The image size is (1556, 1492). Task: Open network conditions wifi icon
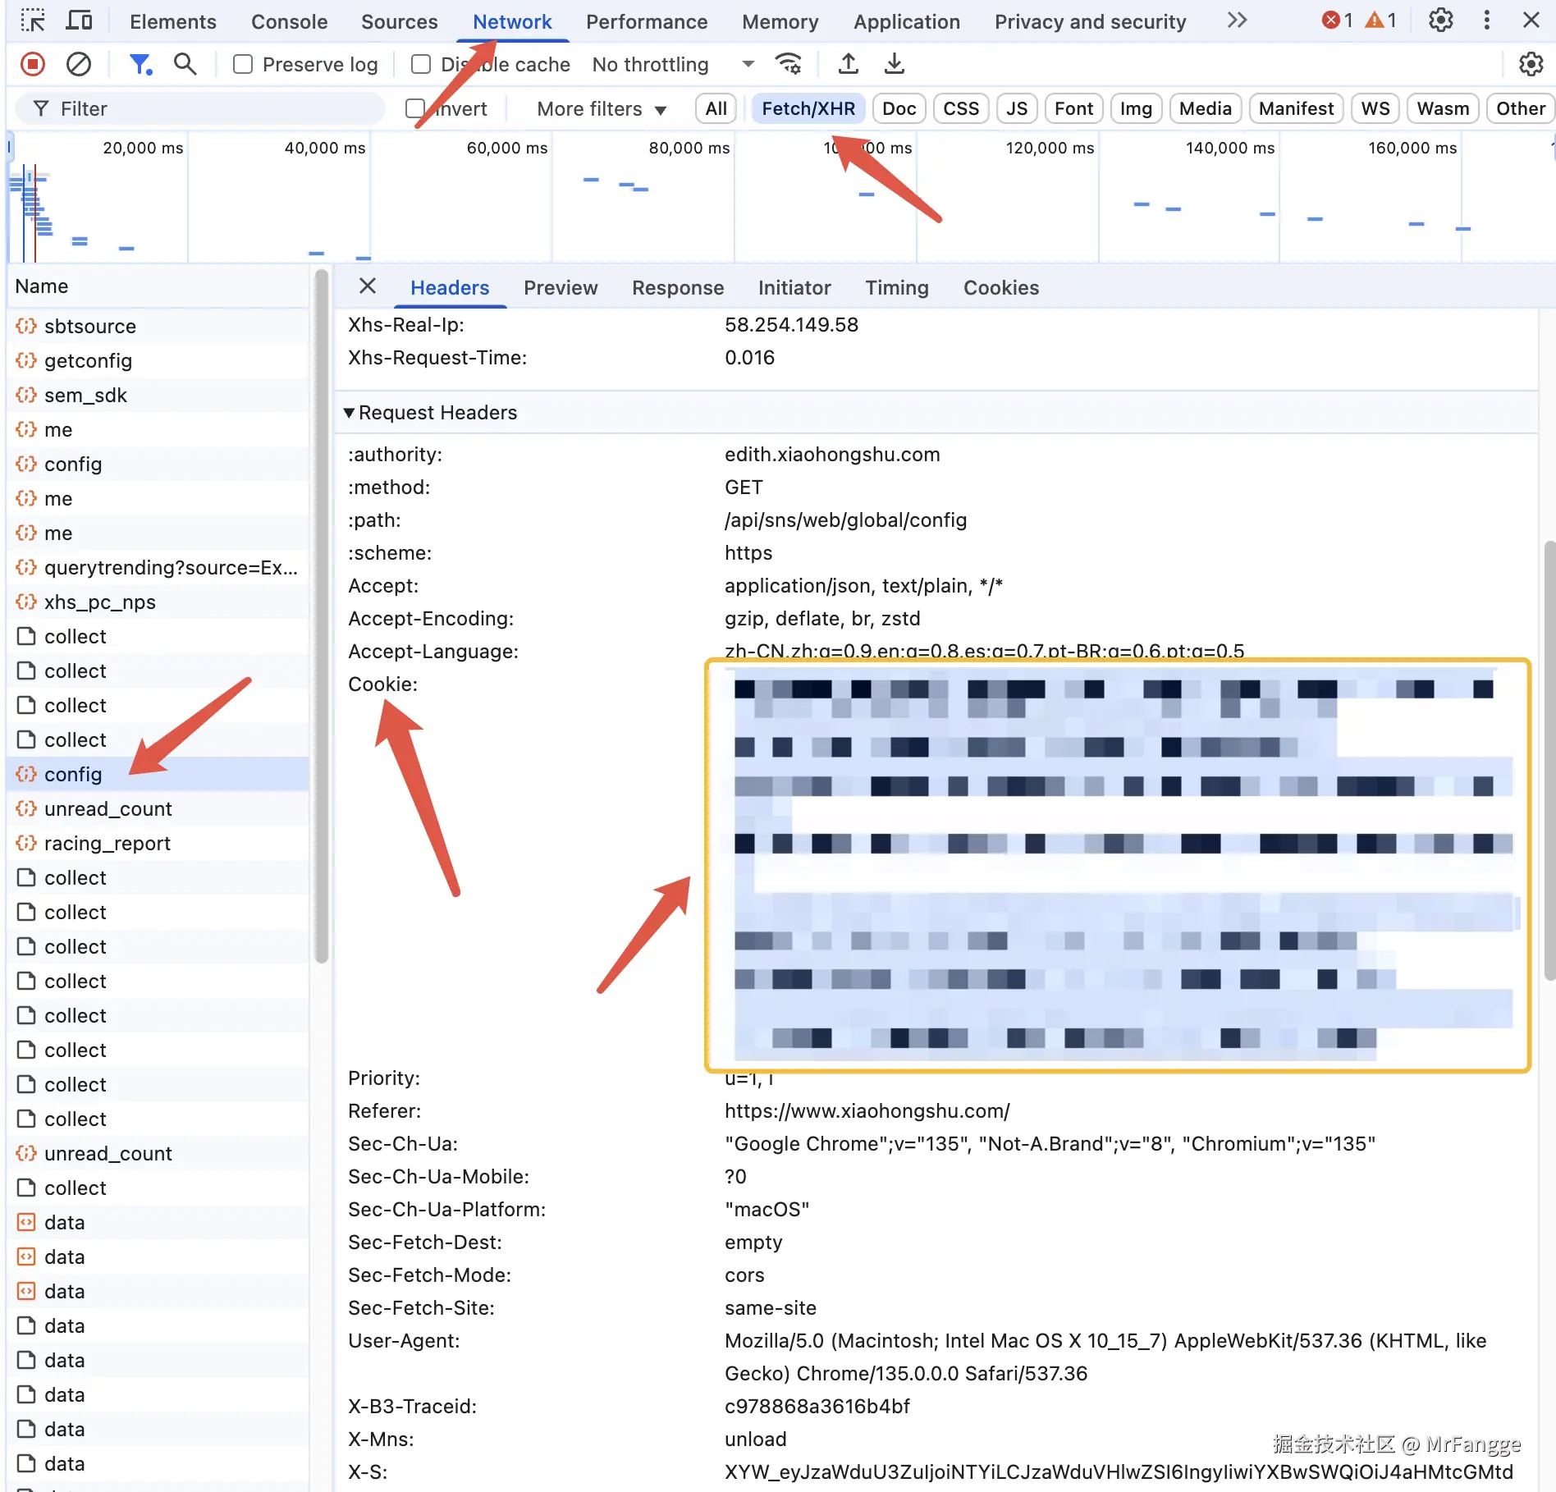tap(789, 64)
